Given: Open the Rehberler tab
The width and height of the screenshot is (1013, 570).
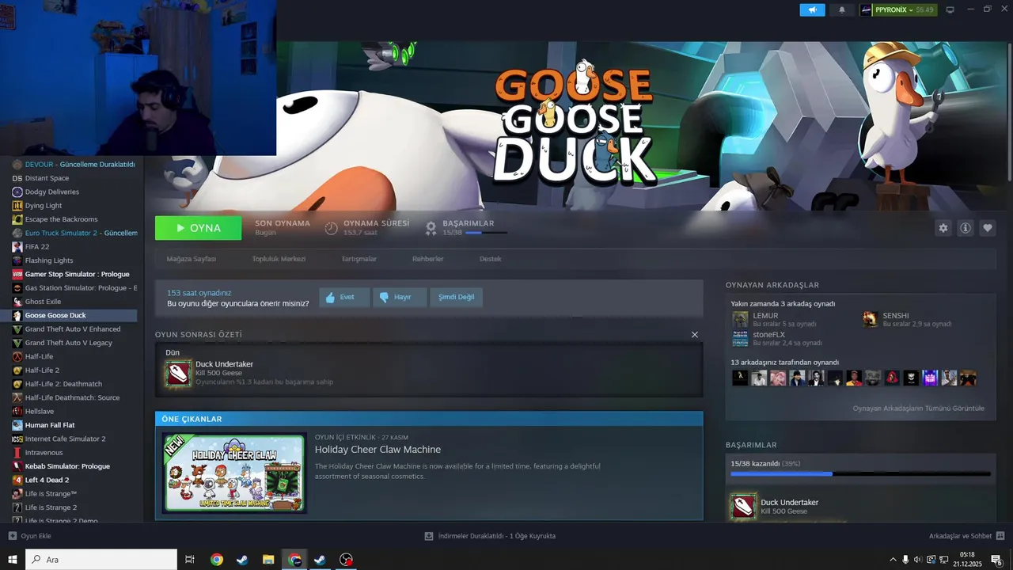Looking at the screenshot, I should (x=427, y=259).
